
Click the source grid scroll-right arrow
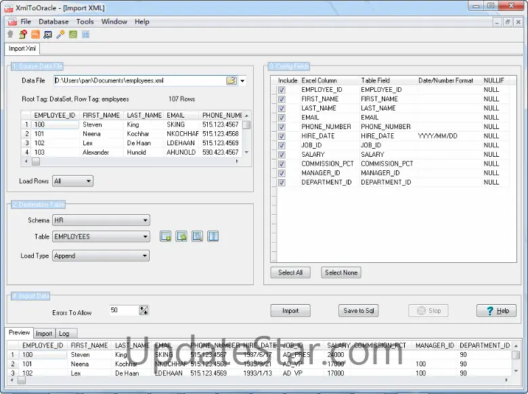coord(237,162)
